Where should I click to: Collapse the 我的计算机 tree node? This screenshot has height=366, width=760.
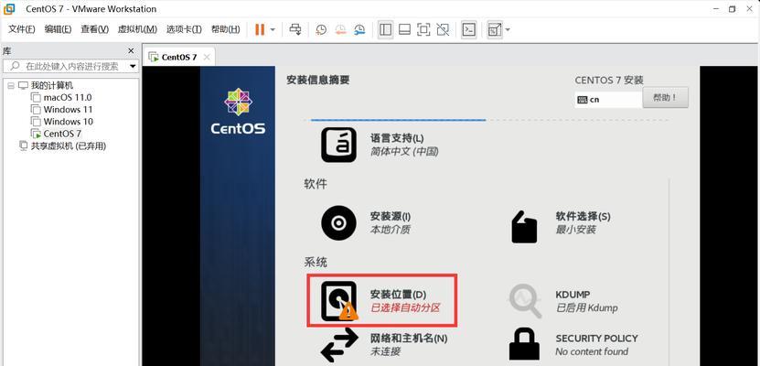(11, 85)
